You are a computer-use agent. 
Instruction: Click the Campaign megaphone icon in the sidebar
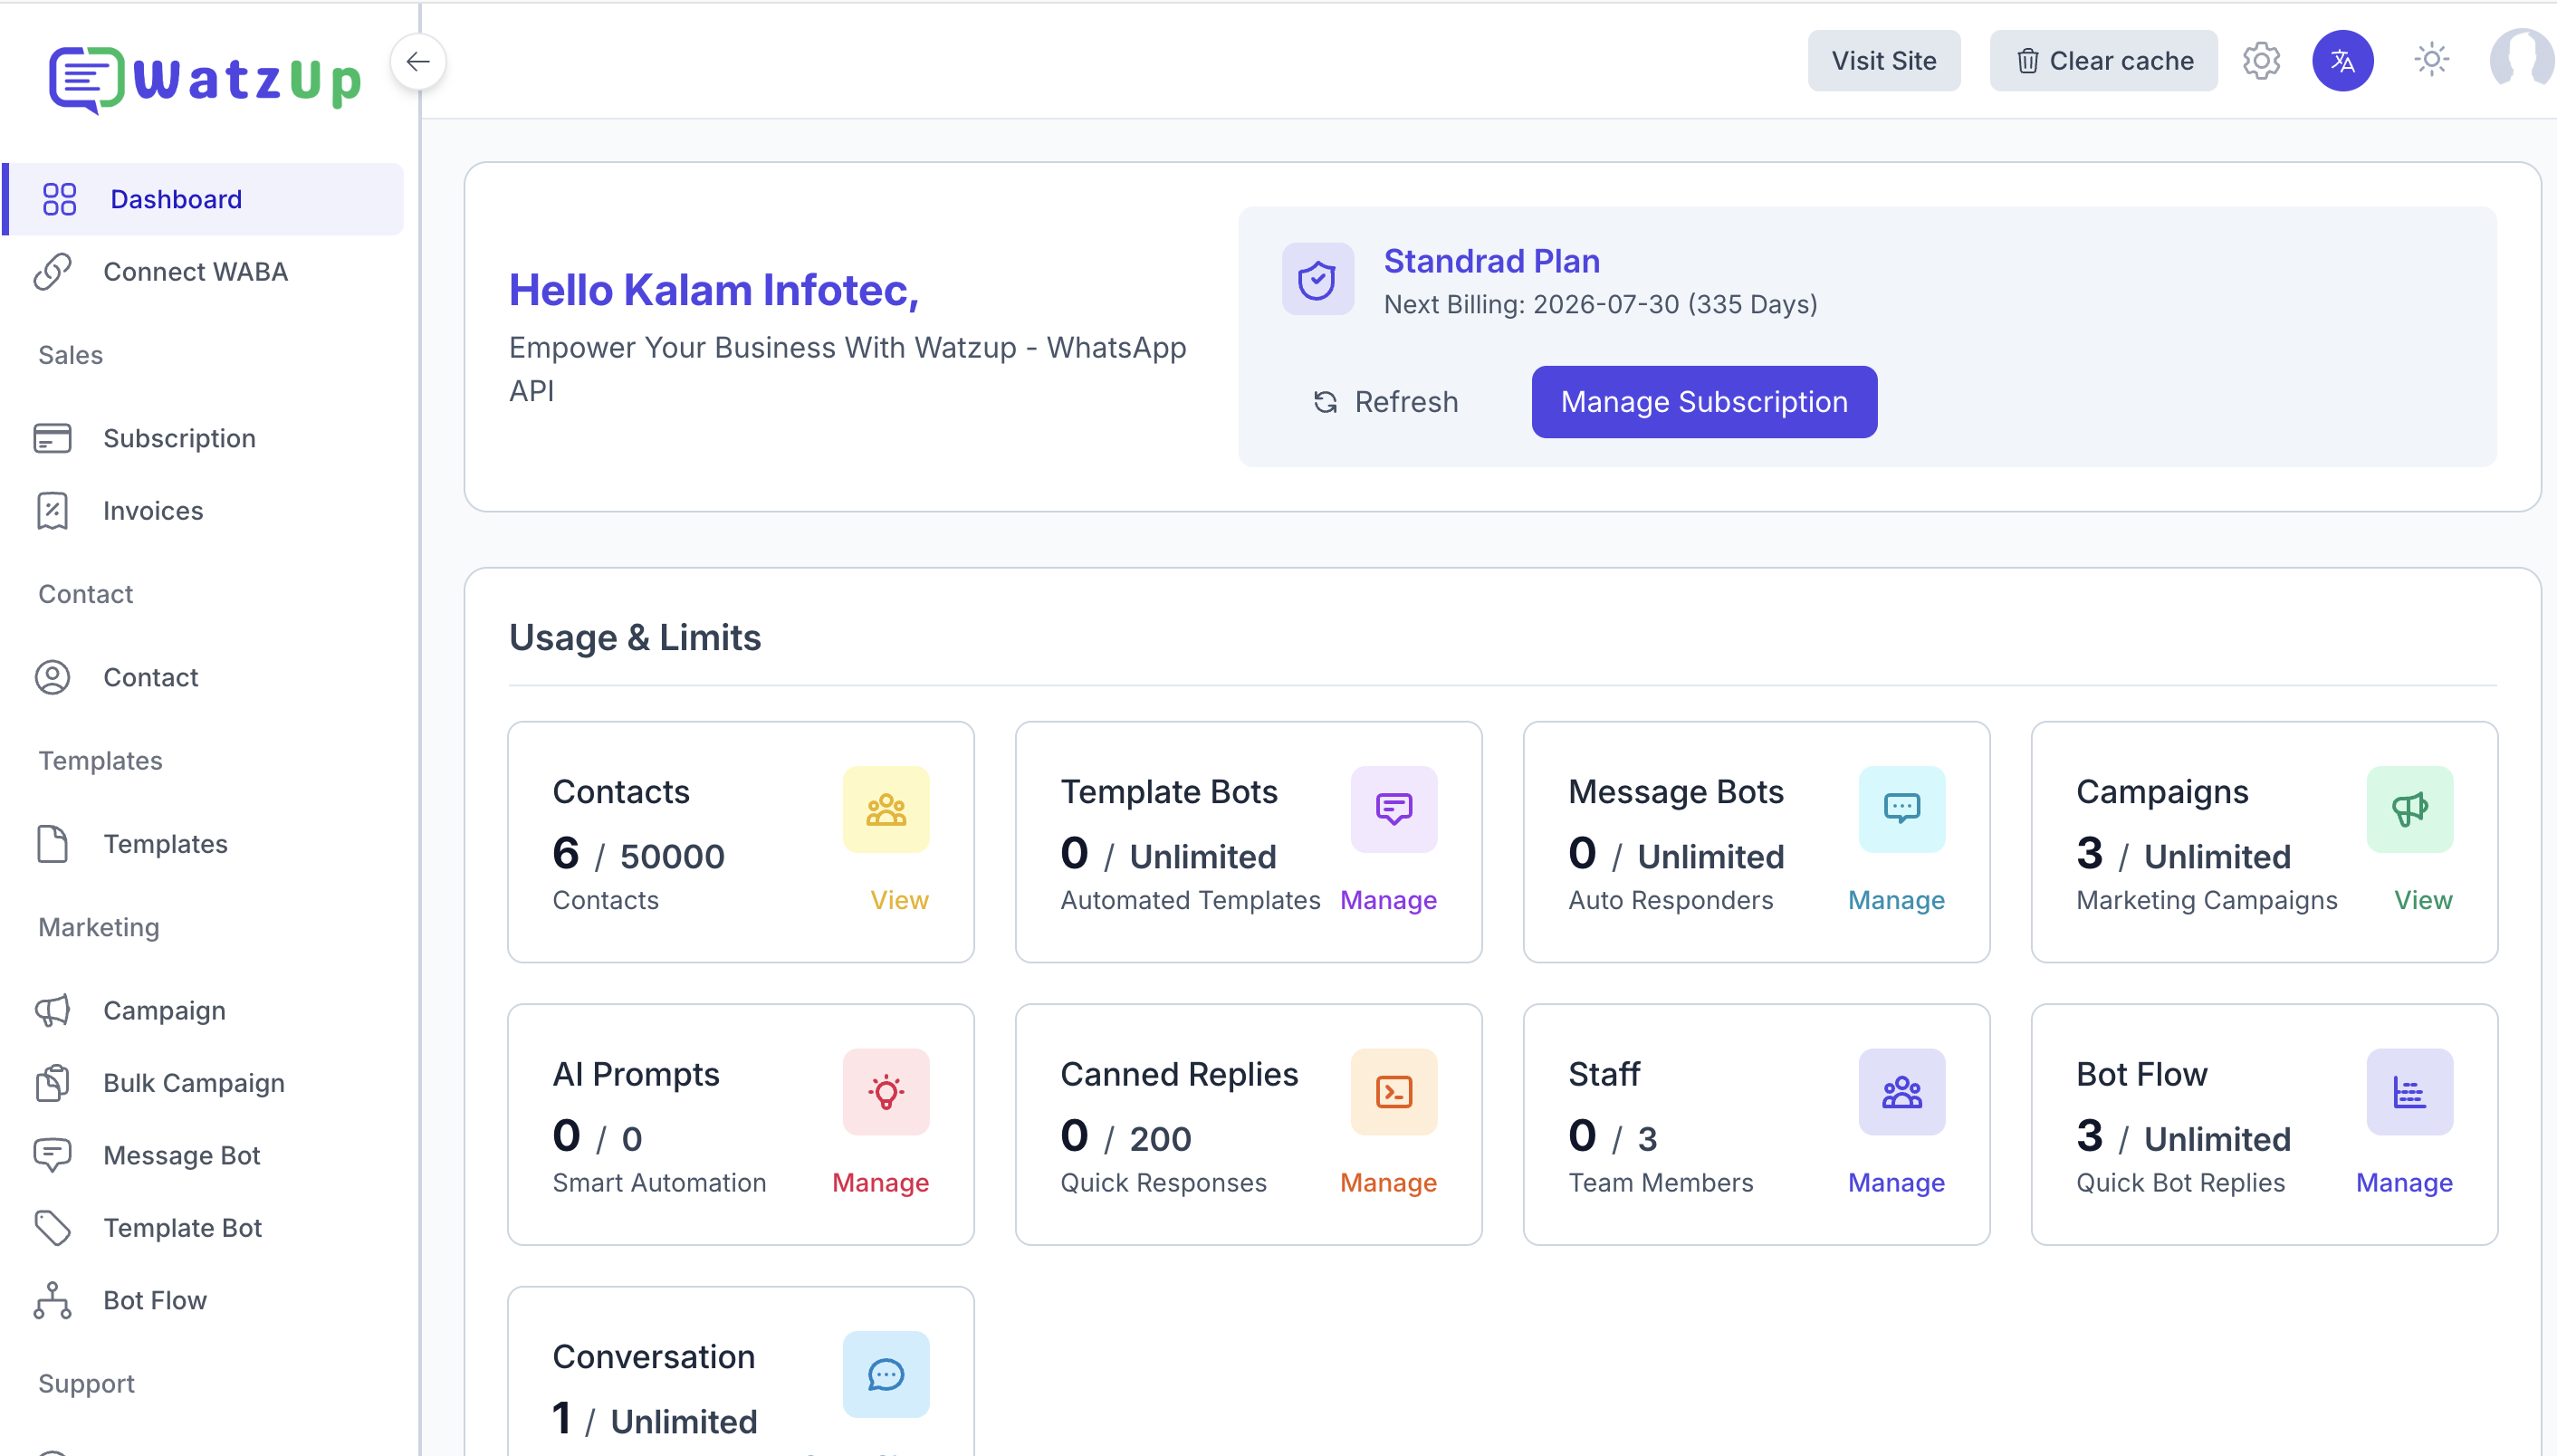click(x=52, y=1011)
